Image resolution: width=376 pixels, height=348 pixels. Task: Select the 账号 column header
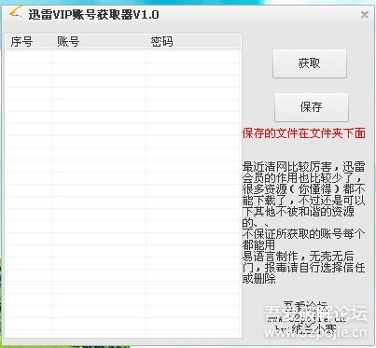(99, 41)
